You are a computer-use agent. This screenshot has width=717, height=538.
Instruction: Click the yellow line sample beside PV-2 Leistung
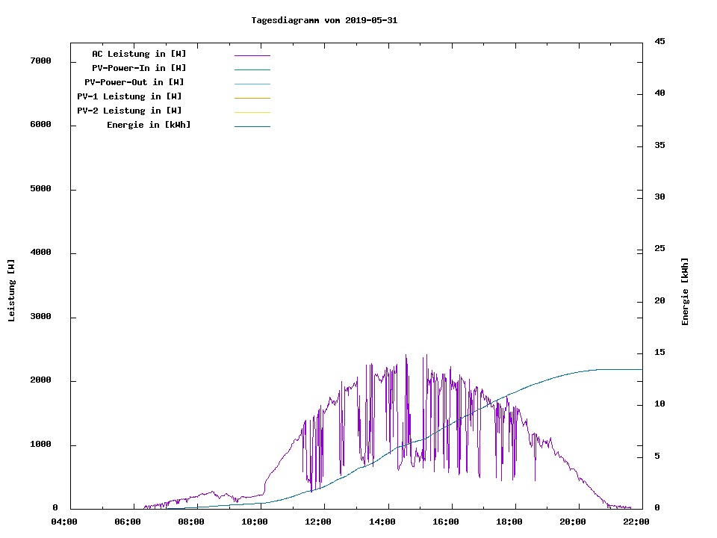(252, 112)
